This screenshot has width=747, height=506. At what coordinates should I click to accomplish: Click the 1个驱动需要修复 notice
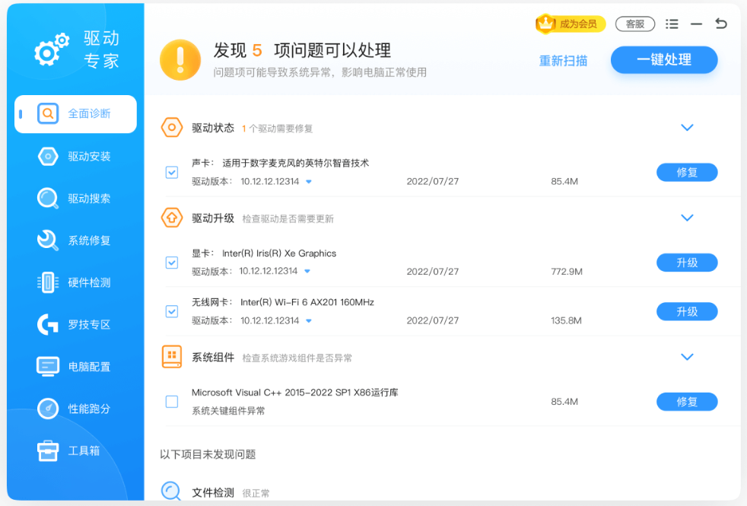(277, 129)
